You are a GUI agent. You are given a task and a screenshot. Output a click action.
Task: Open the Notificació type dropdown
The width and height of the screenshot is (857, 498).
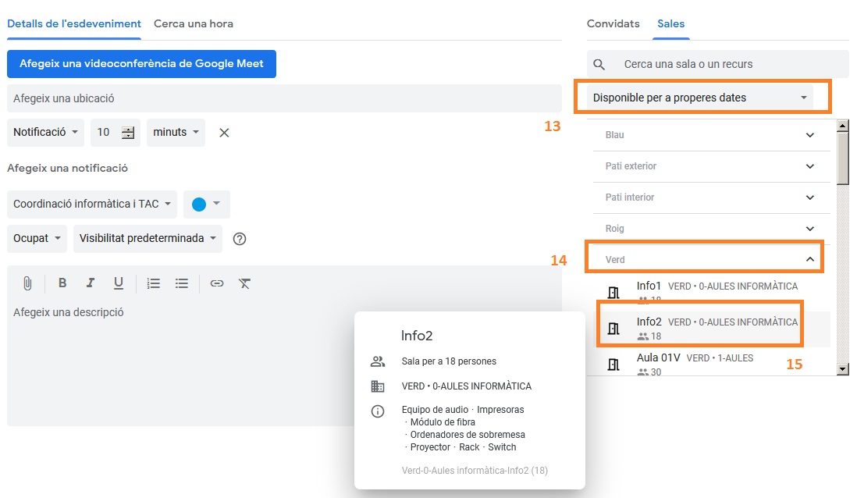pos(45,132)
